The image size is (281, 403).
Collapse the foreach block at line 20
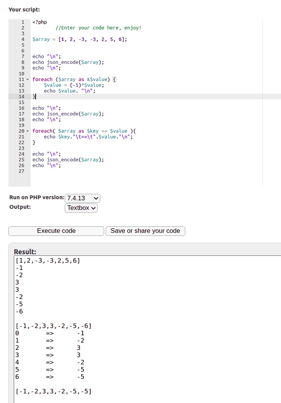click(28, 131)
